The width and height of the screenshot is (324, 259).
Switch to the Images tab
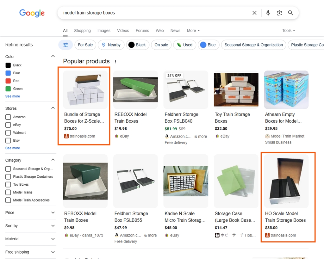pyautogui.click(x=104, y=31)
